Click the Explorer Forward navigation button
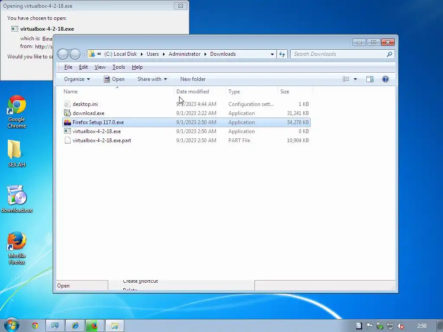 [x=74, y=54]
